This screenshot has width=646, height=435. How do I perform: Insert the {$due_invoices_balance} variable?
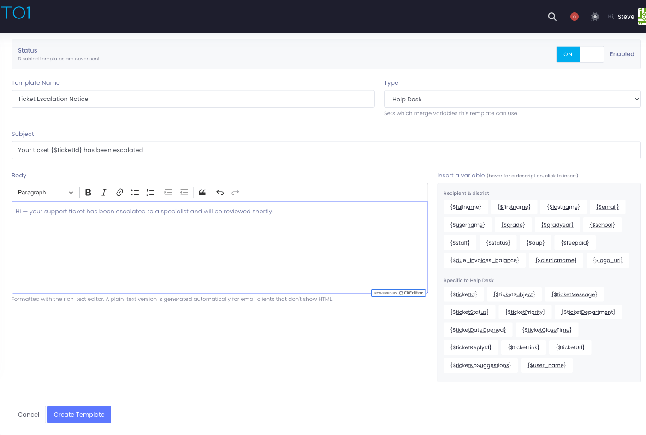pyautogui.click(x=485, y=260)
